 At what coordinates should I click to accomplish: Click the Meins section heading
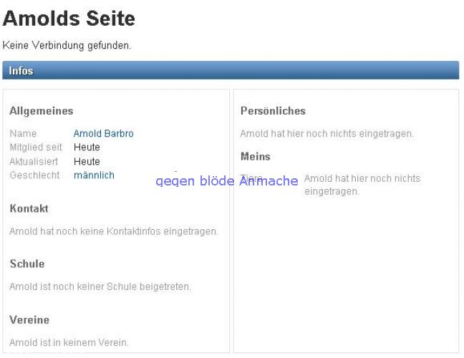click(x=256, y=156)
